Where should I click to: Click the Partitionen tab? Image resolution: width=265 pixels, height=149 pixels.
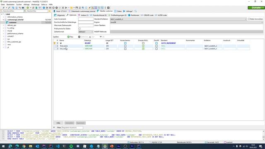pos(133,15)
